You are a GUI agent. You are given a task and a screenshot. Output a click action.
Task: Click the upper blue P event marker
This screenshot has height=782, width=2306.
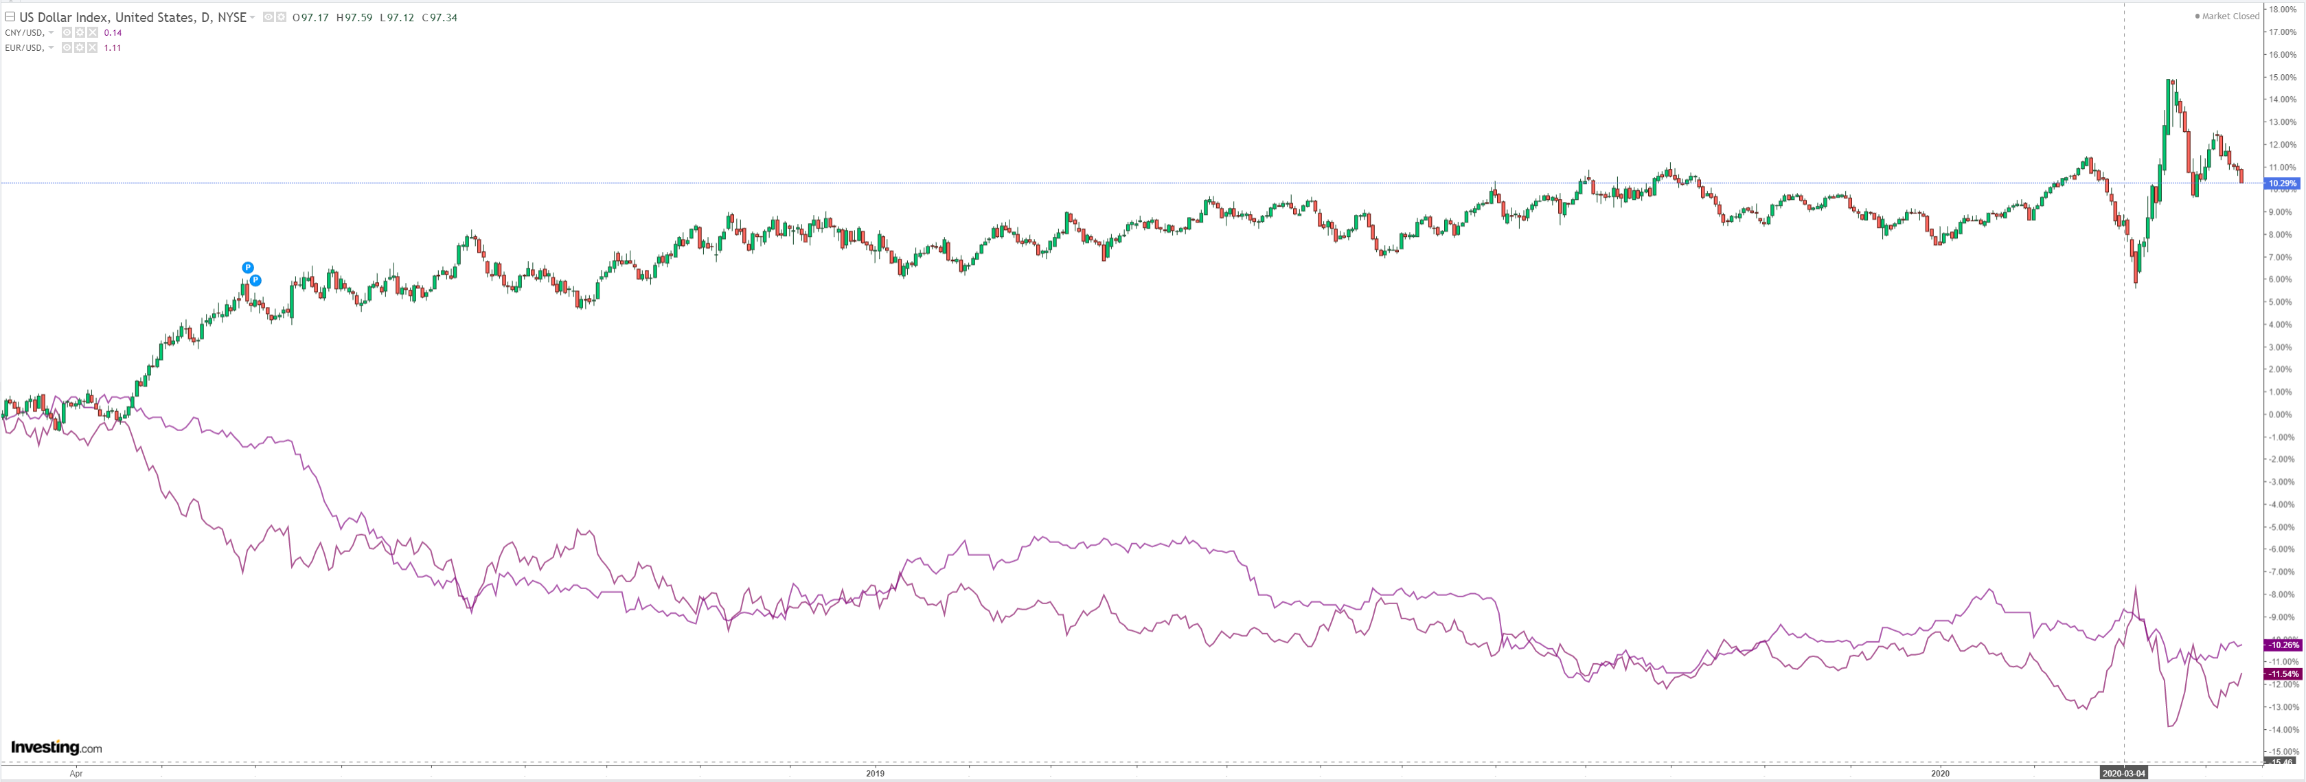point(248,268)
